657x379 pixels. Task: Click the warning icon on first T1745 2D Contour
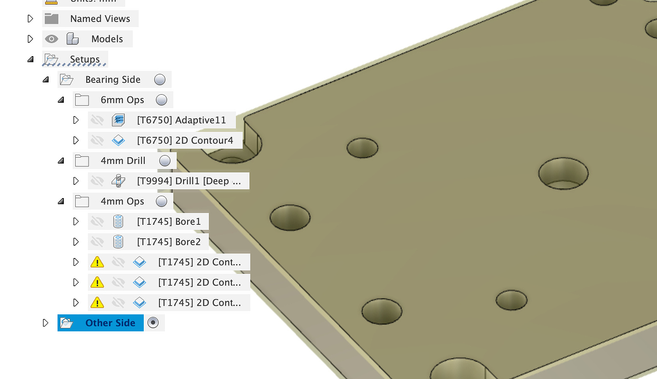(97, 262)
